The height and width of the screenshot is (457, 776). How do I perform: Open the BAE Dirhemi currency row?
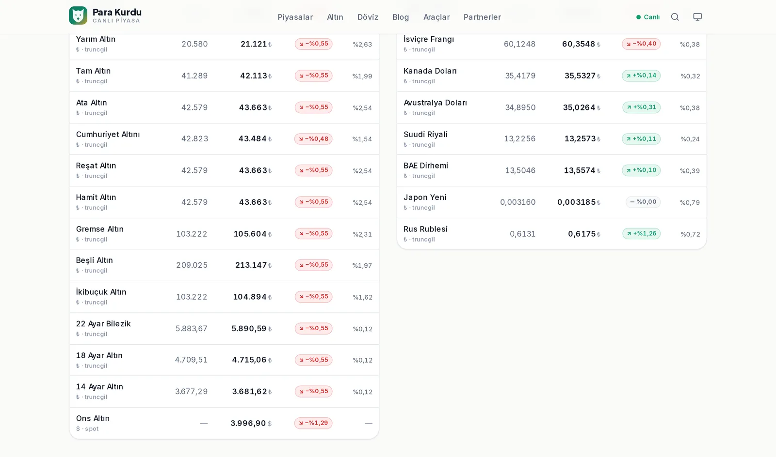(551, 170)
